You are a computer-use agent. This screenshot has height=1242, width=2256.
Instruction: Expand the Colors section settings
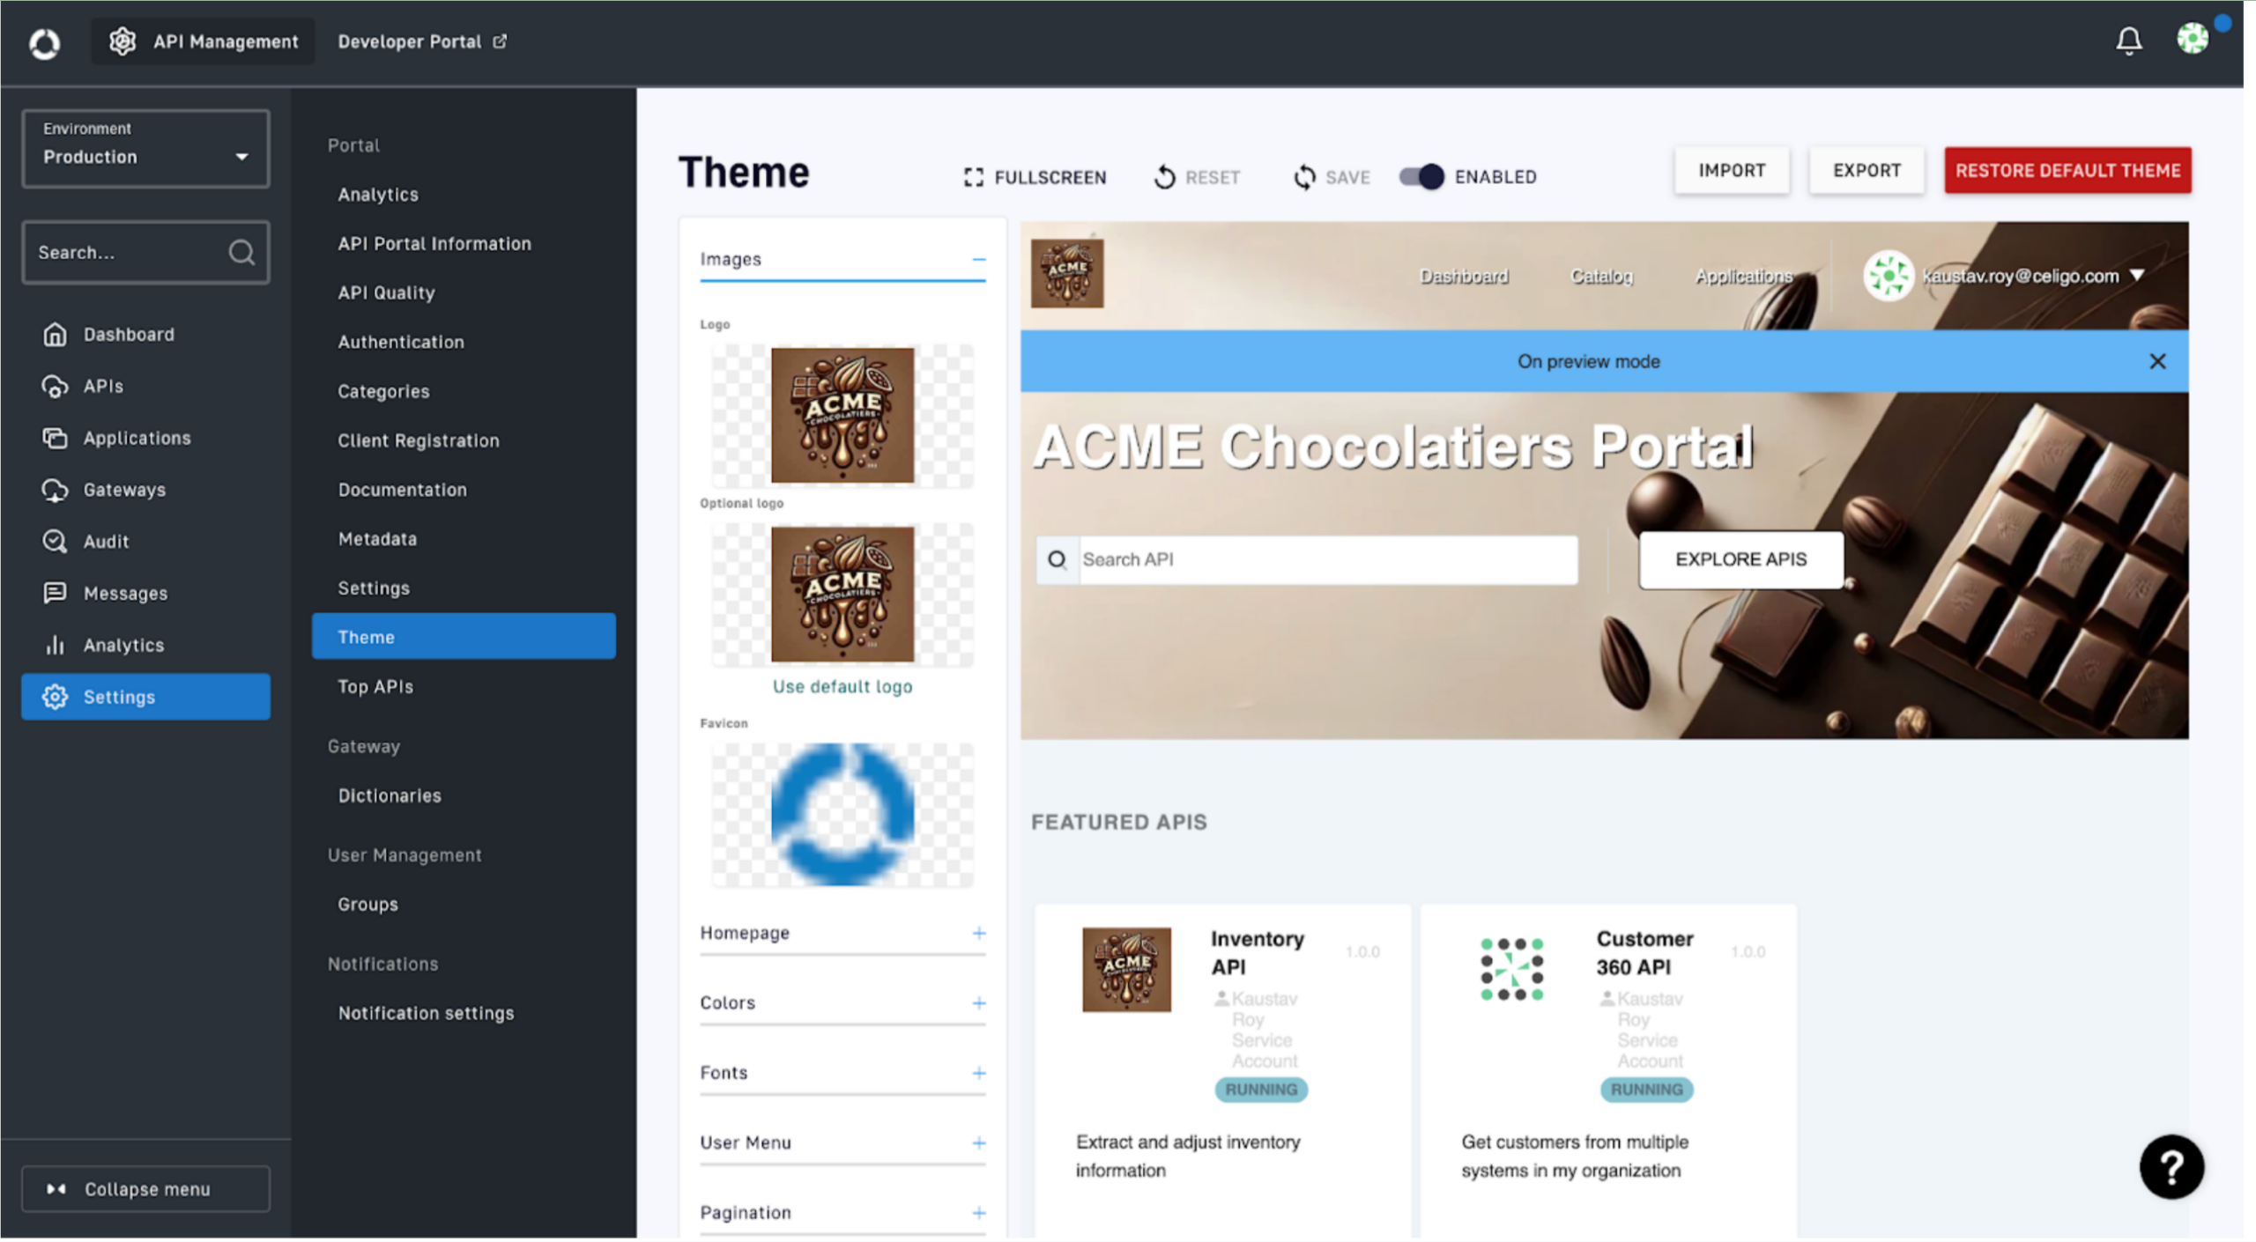(979, 1002)
